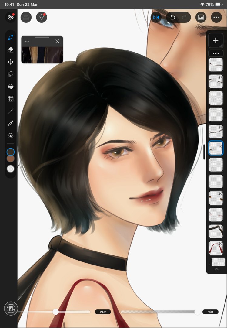The width and height of the screenshot is (227, 328).
Task: Select the brown iris layer thumbnail
Action: click(216, 198)
